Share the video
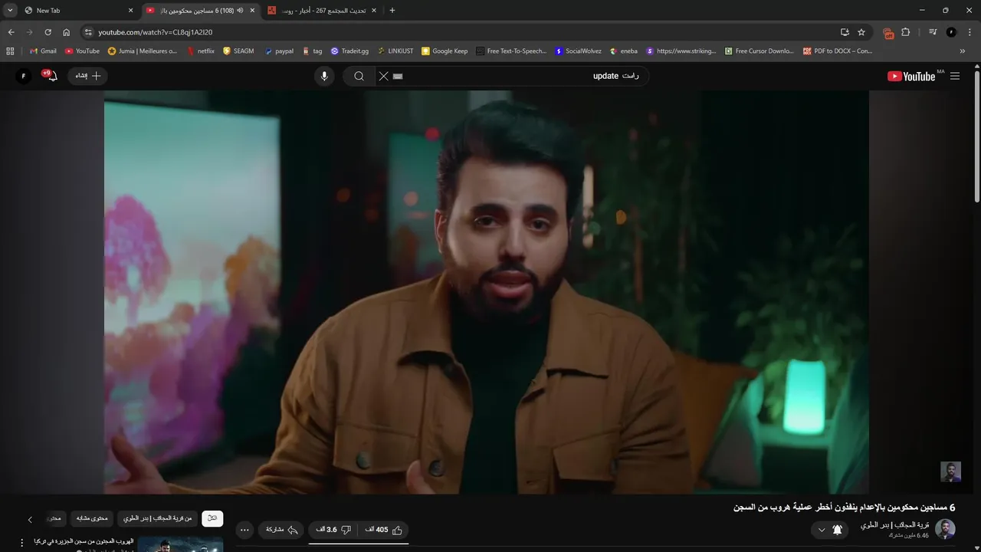Image resolution: width=981 pixels, height=552 pixels. coord(282,530)
